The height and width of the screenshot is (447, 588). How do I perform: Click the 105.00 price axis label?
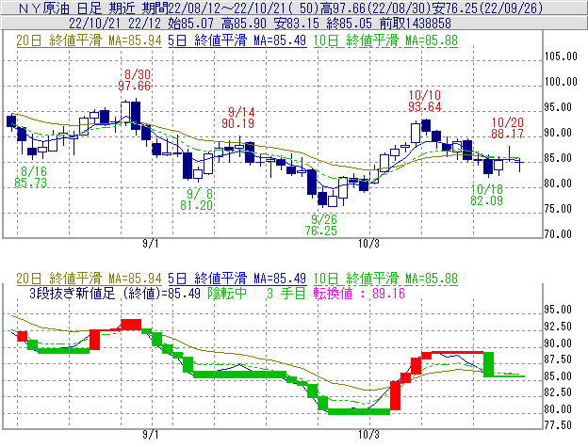tap(561, 56)
